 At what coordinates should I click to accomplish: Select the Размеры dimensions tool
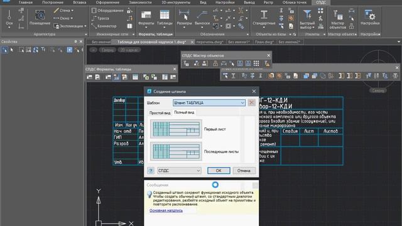pyautogui.click(x=184, y=18)
